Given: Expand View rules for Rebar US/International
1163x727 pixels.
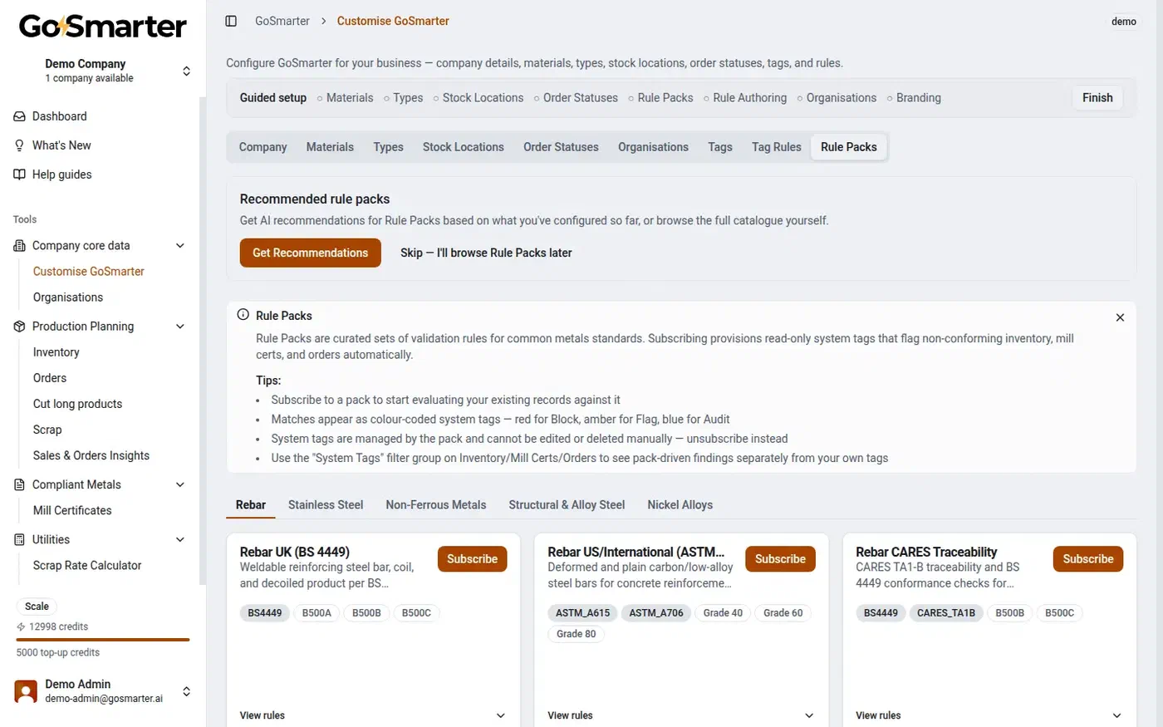Looking at the screenshot, I should [x=681, y=715].
